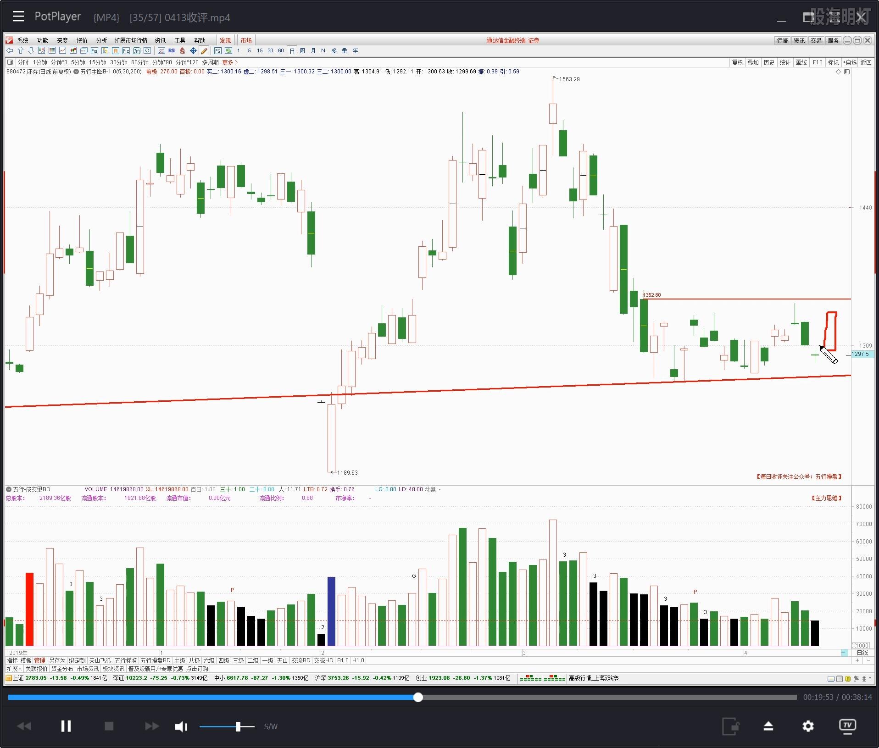Select the 五行操盘BD template tab
The image size is (879, 748).
click(x=155, y=660)
